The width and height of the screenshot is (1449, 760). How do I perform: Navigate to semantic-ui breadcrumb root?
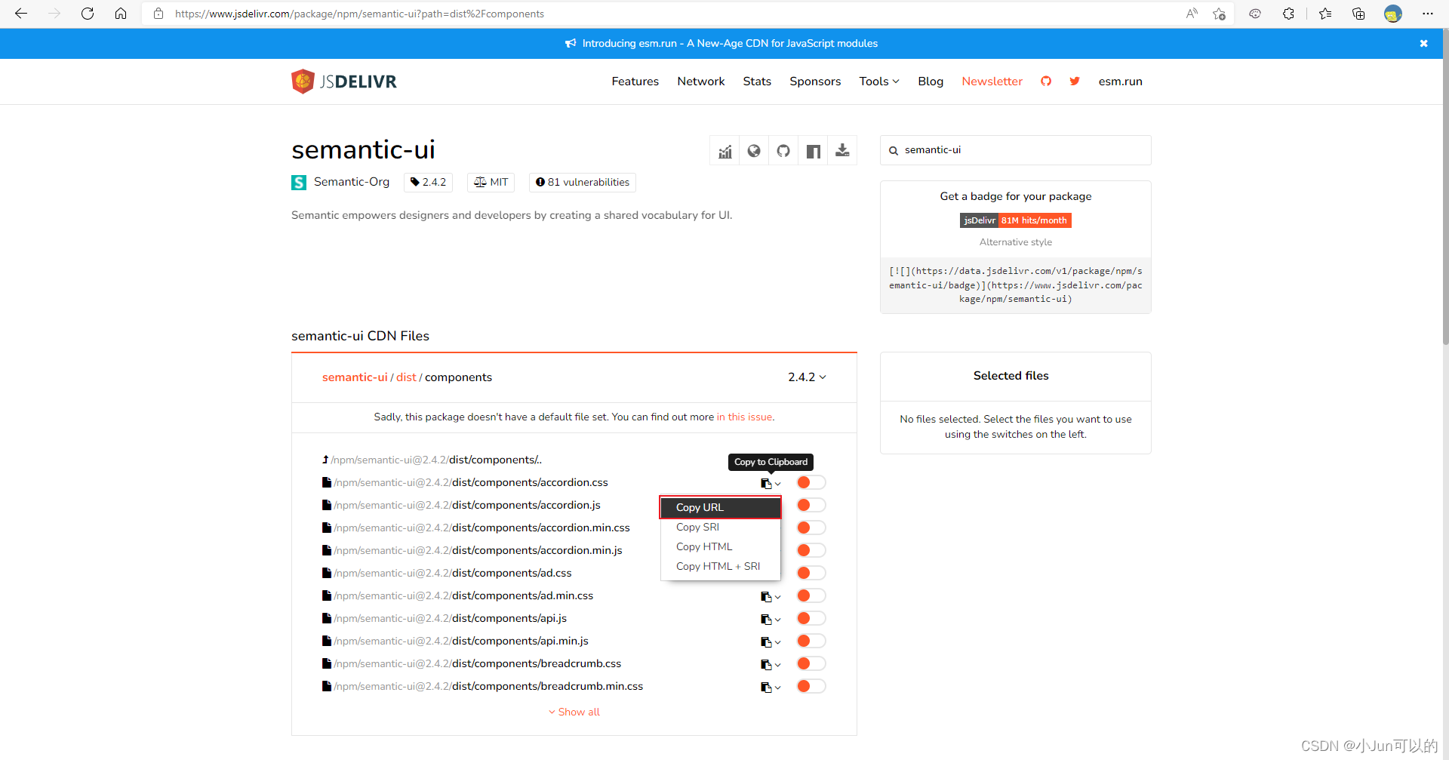tap(355, 377)
